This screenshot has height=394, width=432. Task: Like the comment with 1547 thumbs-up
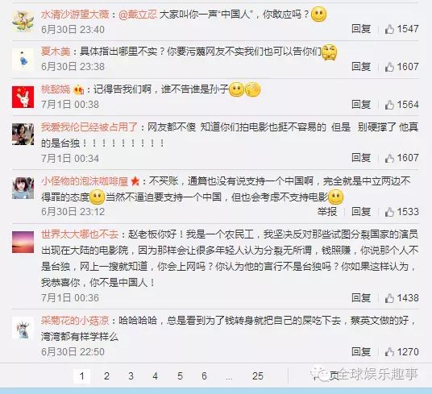[389, 29]
